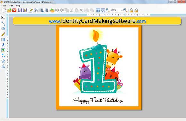Click the Happy First Birthday text

98,101
